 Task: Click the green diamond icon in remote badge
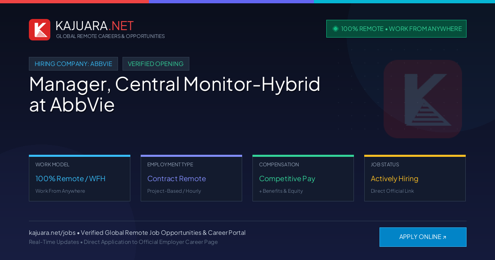point(335,28)
